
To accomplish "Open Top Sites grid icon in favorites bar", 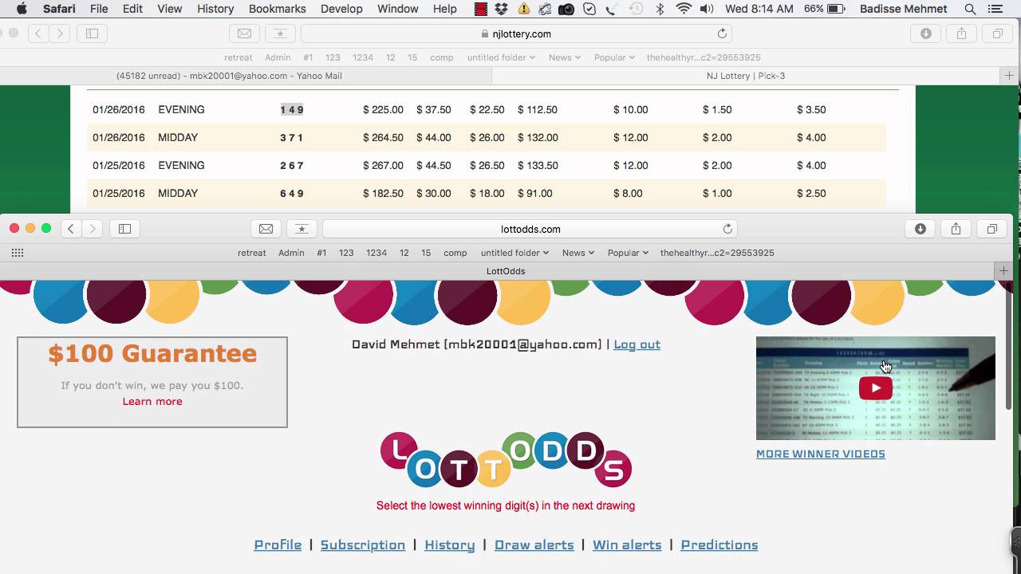I will 18,253.
